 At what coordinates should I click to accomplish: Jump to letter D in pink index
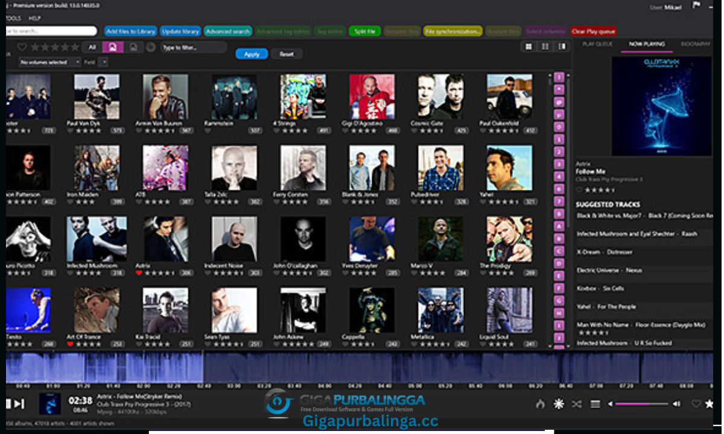[x=559, y=263]
